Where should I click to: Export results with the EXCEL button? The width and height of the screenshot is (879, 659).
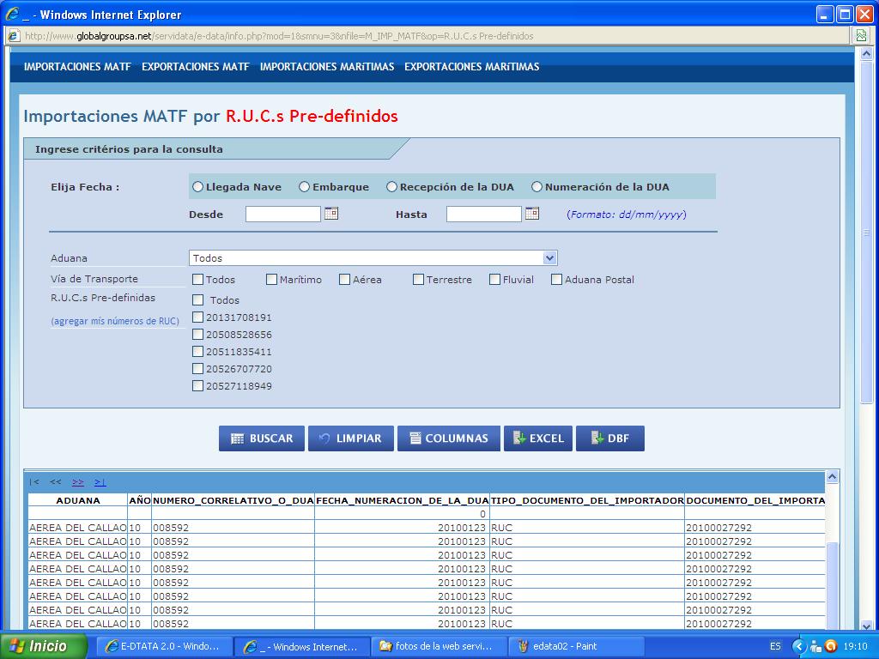538,438
